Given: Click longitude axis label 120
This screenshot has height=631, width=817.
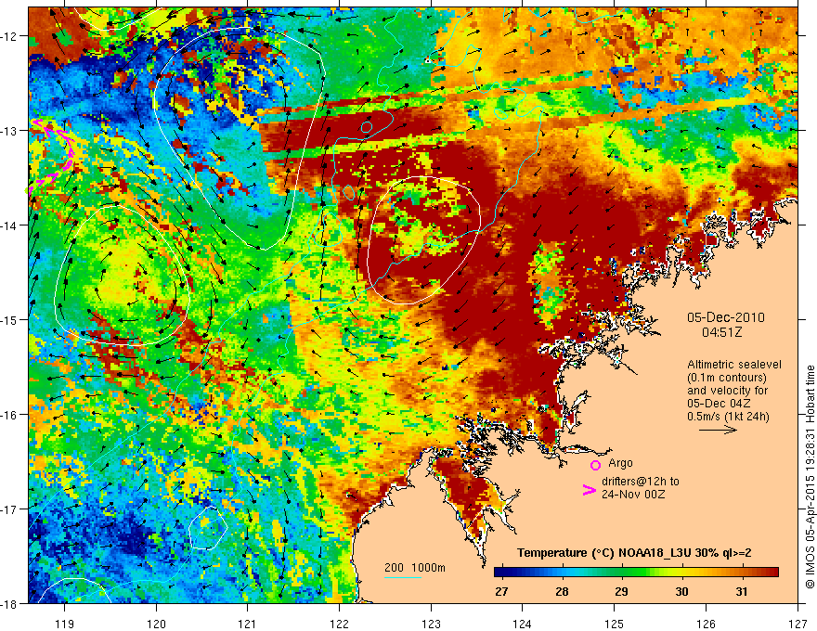Looking at the screenshot, I should pos(156,624).
